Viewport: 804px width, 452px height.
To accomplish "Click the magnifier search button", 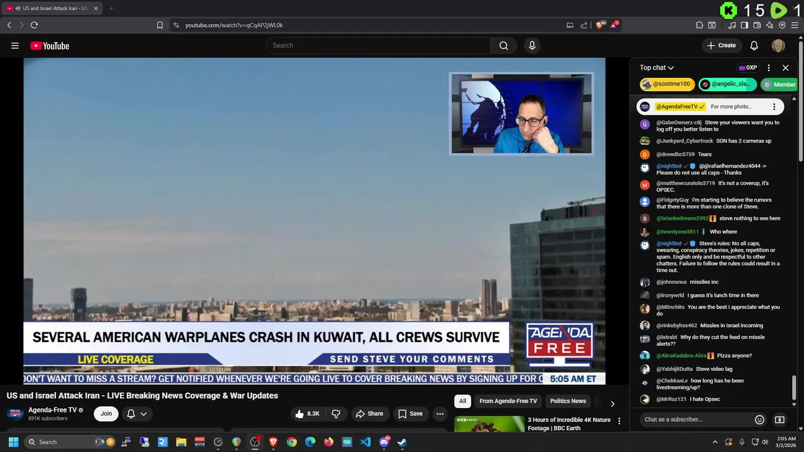I will tap(504, 45).
